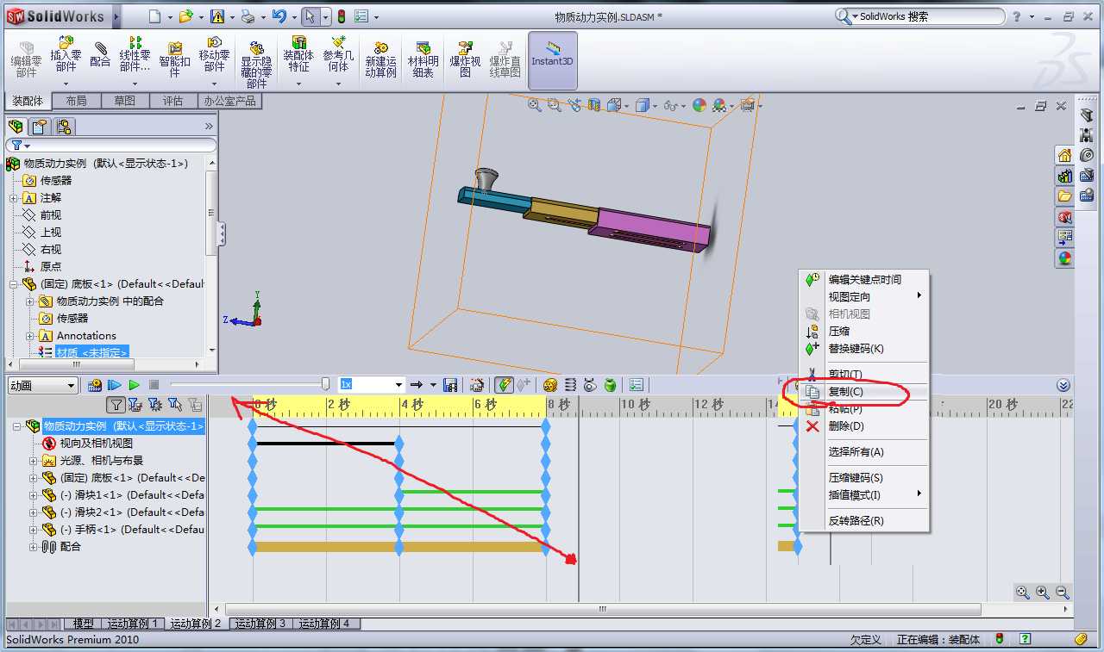Toggle the Filter Selected funnel button
1104x652 pixels.
pos(174,404)
